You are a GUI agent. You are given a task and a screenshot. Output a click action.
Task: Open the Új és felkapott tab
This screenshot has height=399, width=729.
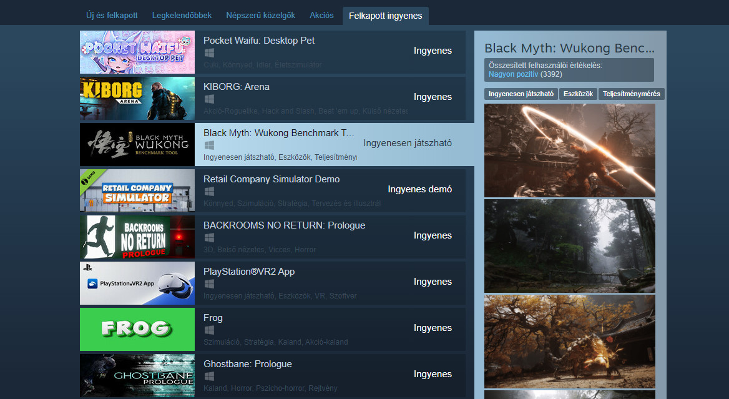112,16
